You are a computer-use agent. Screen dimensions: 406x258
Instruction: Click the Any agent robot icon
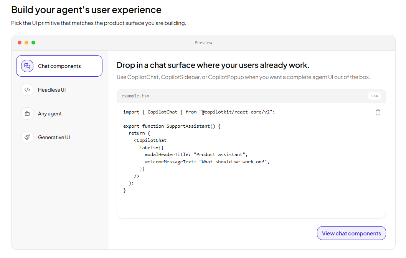(27, 113)
